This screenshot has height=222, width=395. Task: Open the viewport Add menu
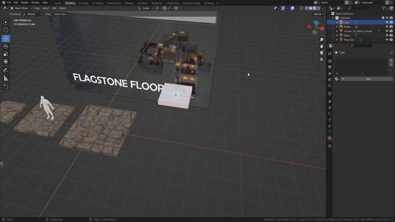pyautogui.click(x=54, y=8)
